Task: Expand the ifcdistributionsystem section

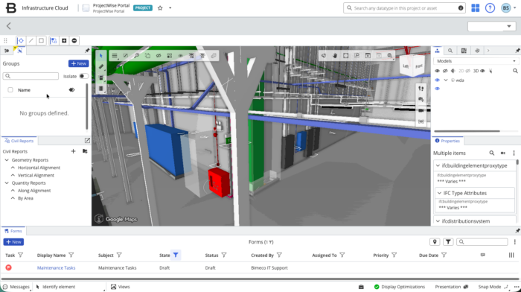Action: tap(438, 221)
